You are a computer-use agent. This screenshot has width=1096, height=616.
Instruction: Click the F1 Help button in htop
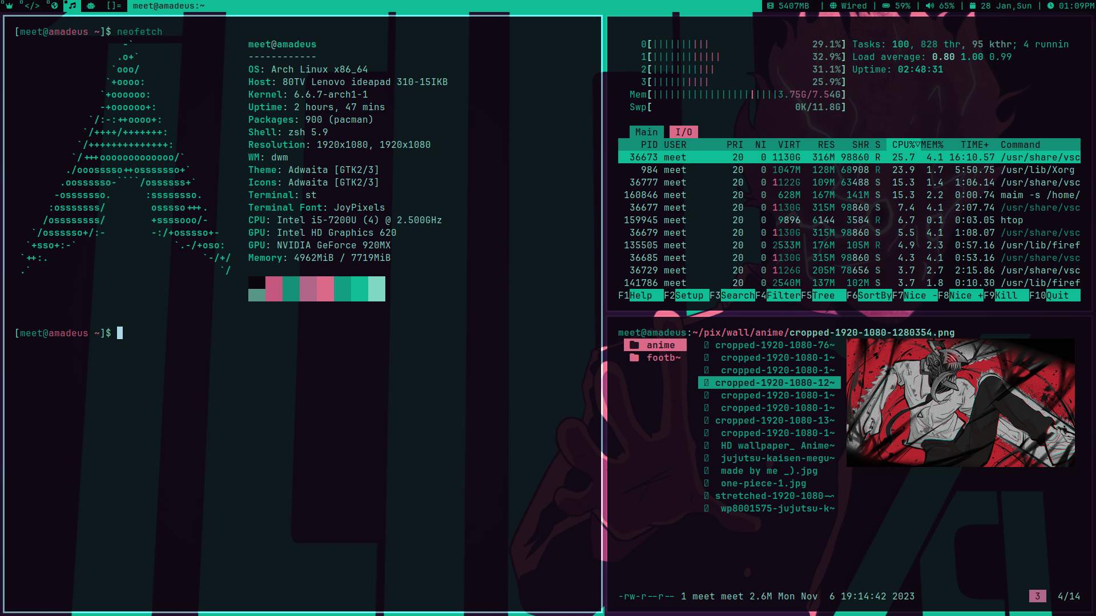click(x=640, y=295)
